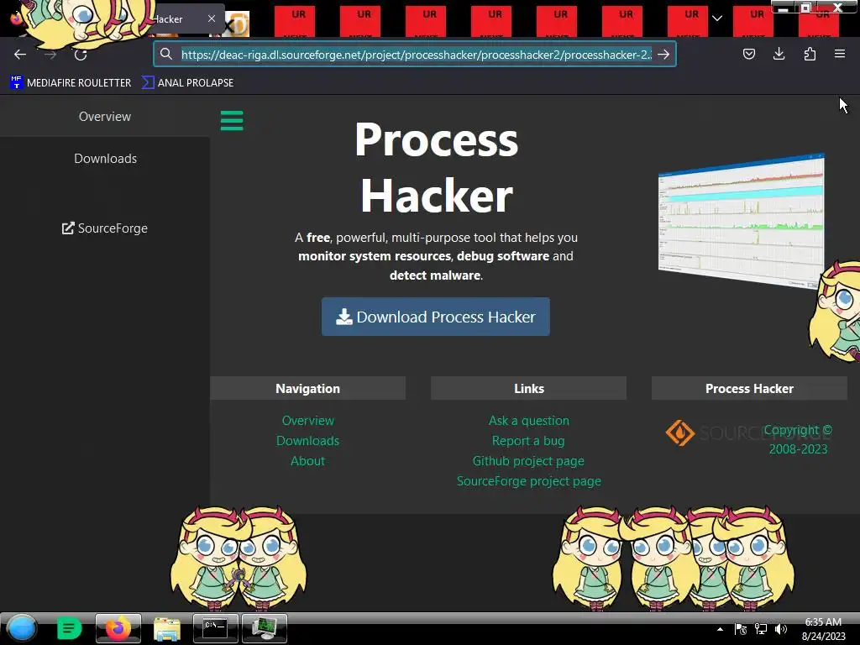The width and height of the screenshot is (860, 645).
Task: Show the Downloads panel arrow icon
Action: pyautogui.click(x=779, y=54)
